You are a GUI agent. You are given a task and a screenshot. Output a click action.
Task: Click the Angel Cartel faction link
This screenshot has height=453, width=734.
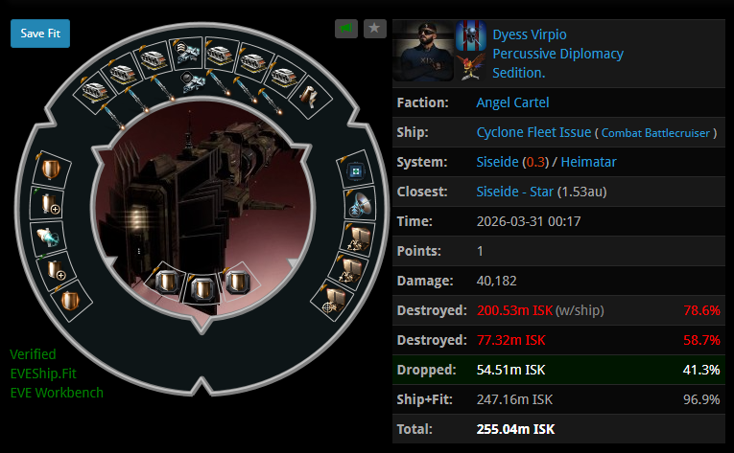tap(512, 102)
